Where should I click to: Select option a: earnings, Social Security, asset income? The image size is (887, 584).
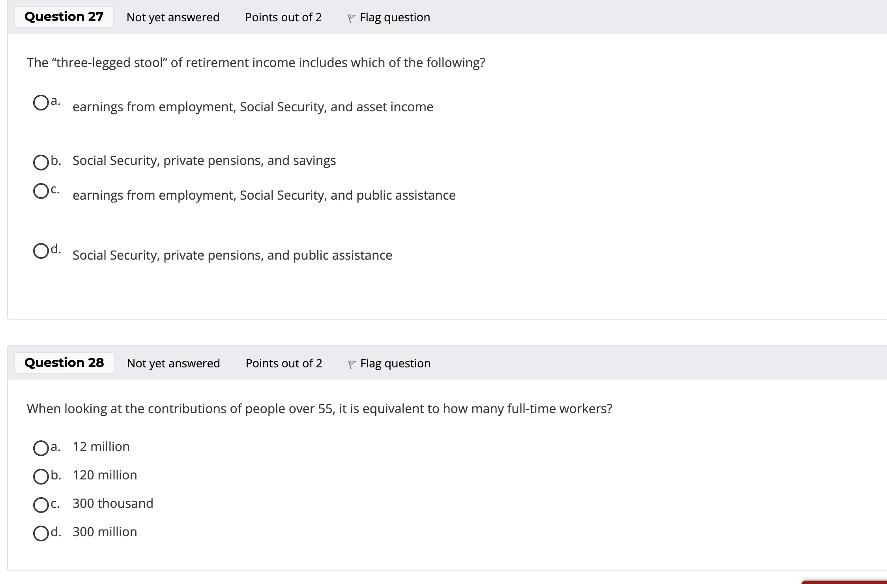[x=41, y=103]
